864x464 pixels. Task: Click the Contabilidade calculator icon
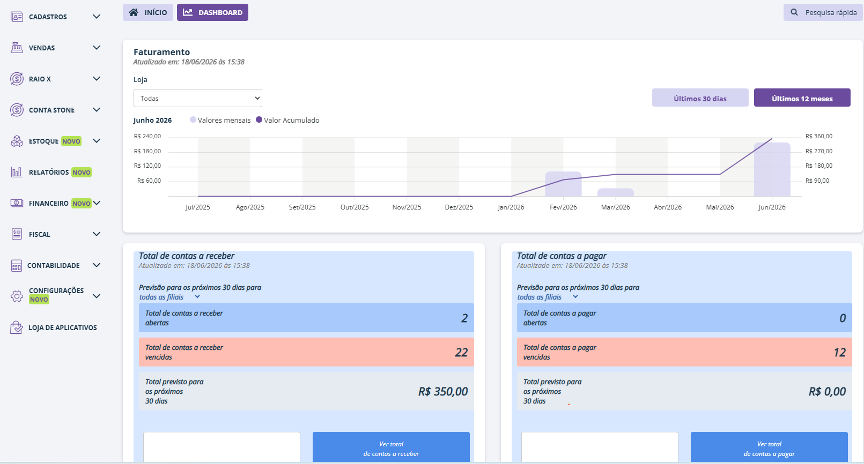point(17,265)
